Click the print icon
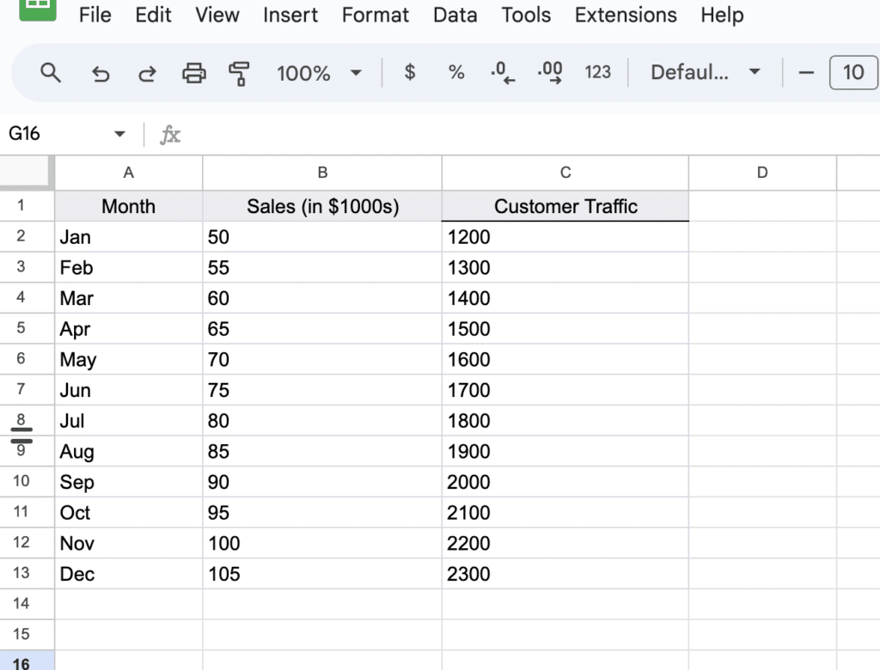880x670 pixels. (194, 73)
